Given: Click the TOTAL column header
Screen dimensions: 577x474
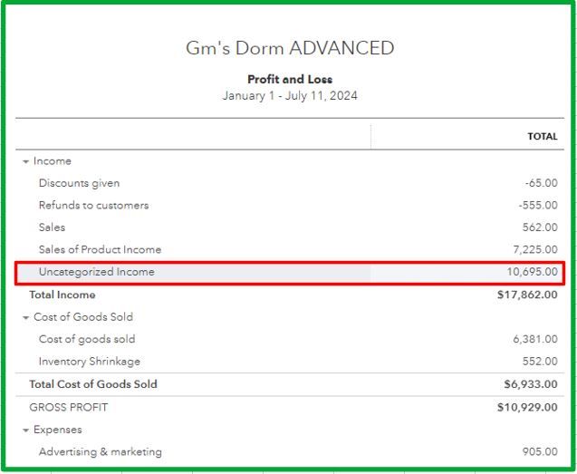Looking at the screenshot, I should 543,137.
